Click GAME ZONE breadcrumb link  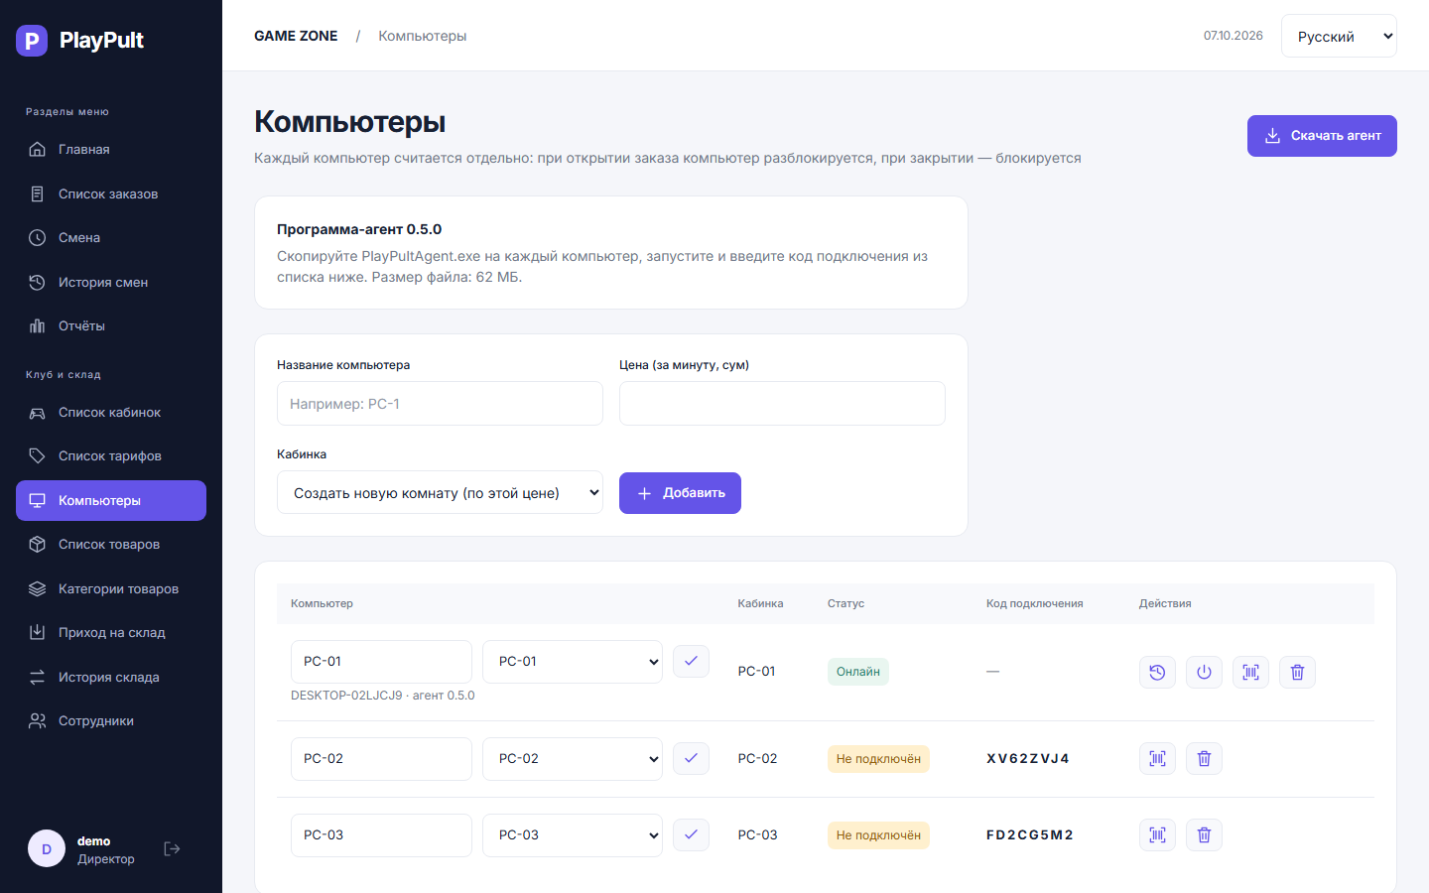(296, 36)
